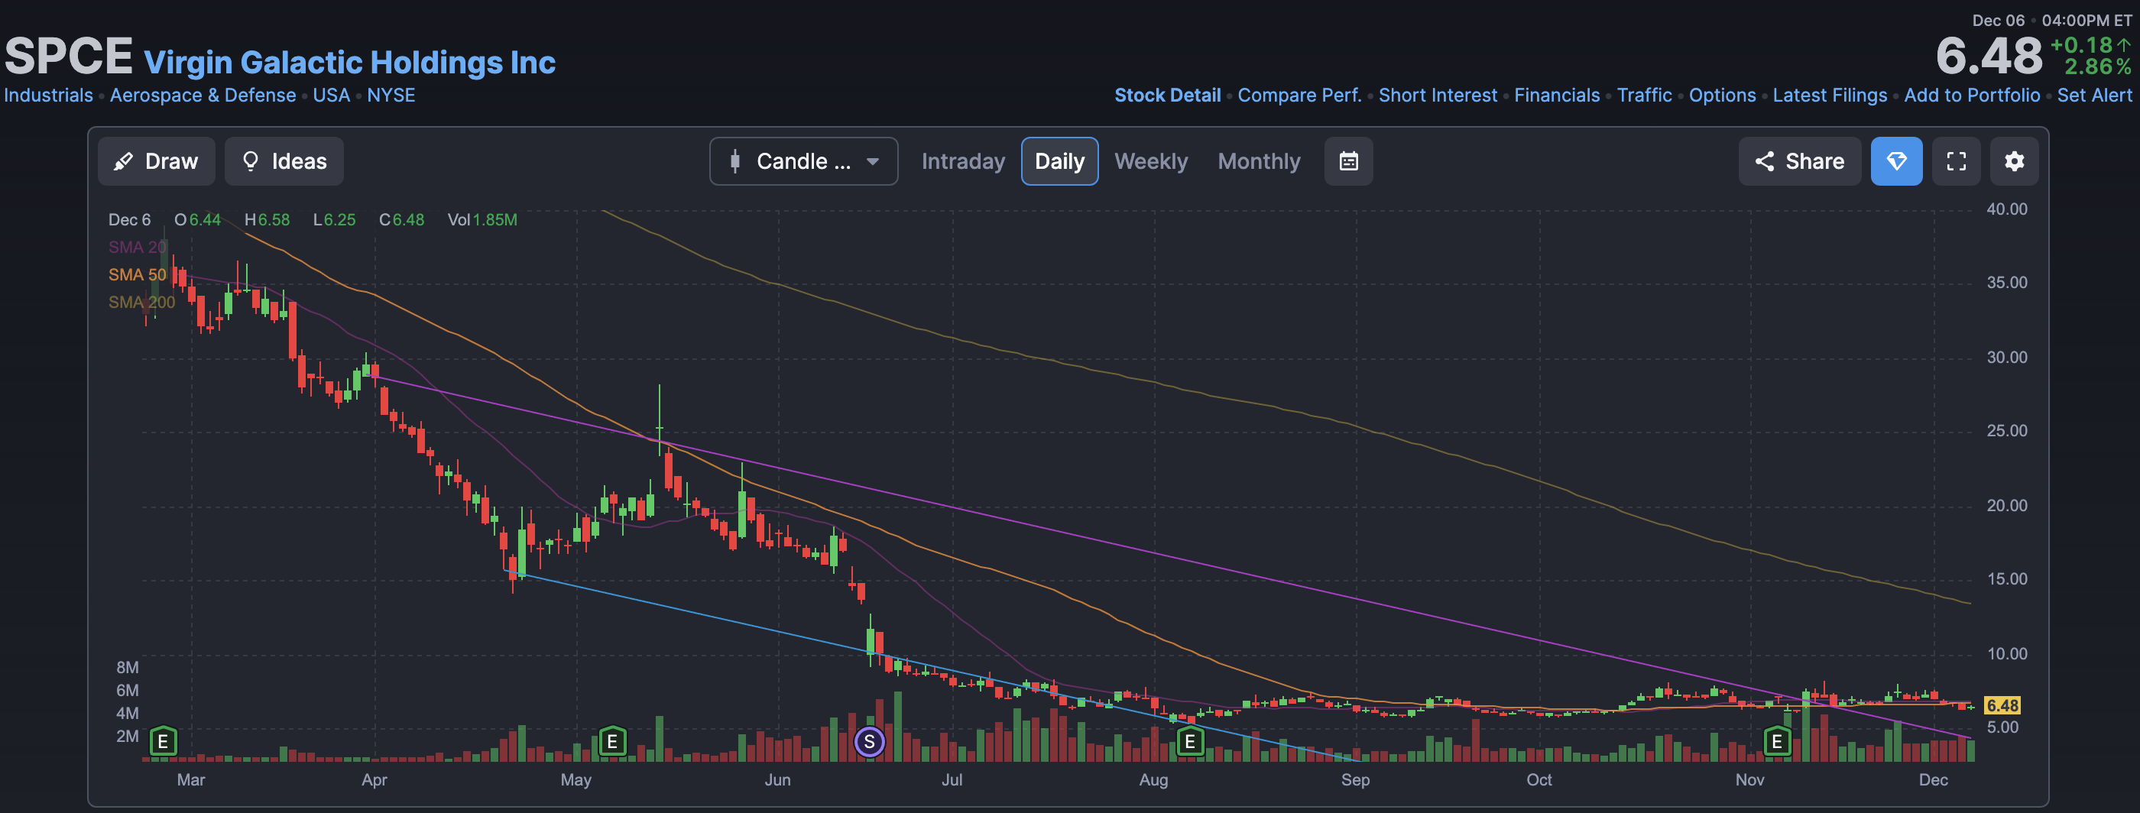Open Financials link
Image resolution: width=2140 pixels, height=813 pixels.
coord(1556,96)
